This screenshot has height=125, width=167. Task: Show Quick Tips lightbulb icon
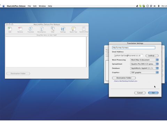point(73,30)
